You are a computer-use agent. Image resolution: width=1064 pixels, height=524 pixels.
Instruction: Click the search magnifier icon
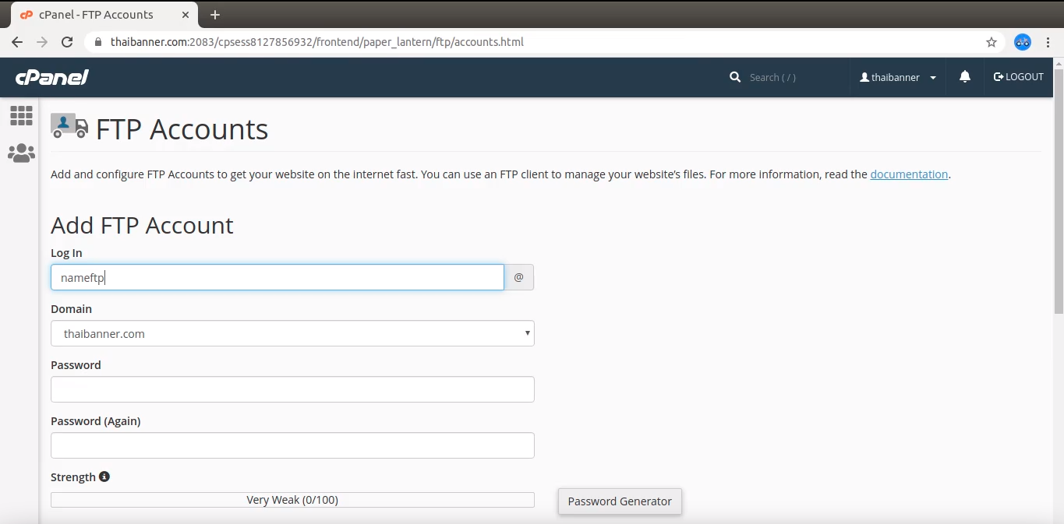pos(735,77)
